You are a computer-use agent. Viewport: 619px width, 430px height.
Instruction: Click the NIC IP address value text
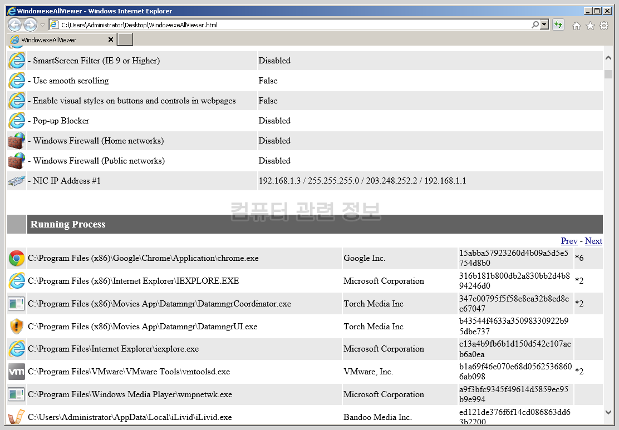(362, 181)
